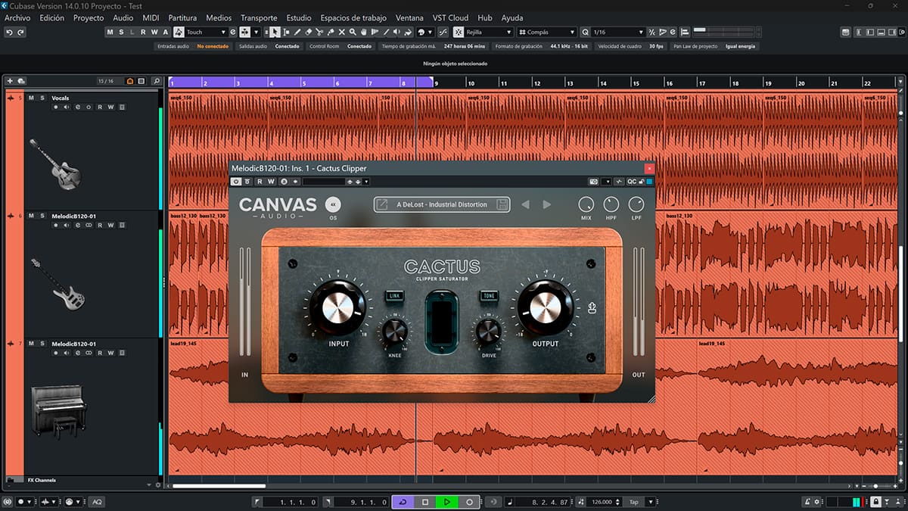Screen dimensions: 908x511
Task: Toggle the TONE switch on Cactus
Action: point(488,296)
